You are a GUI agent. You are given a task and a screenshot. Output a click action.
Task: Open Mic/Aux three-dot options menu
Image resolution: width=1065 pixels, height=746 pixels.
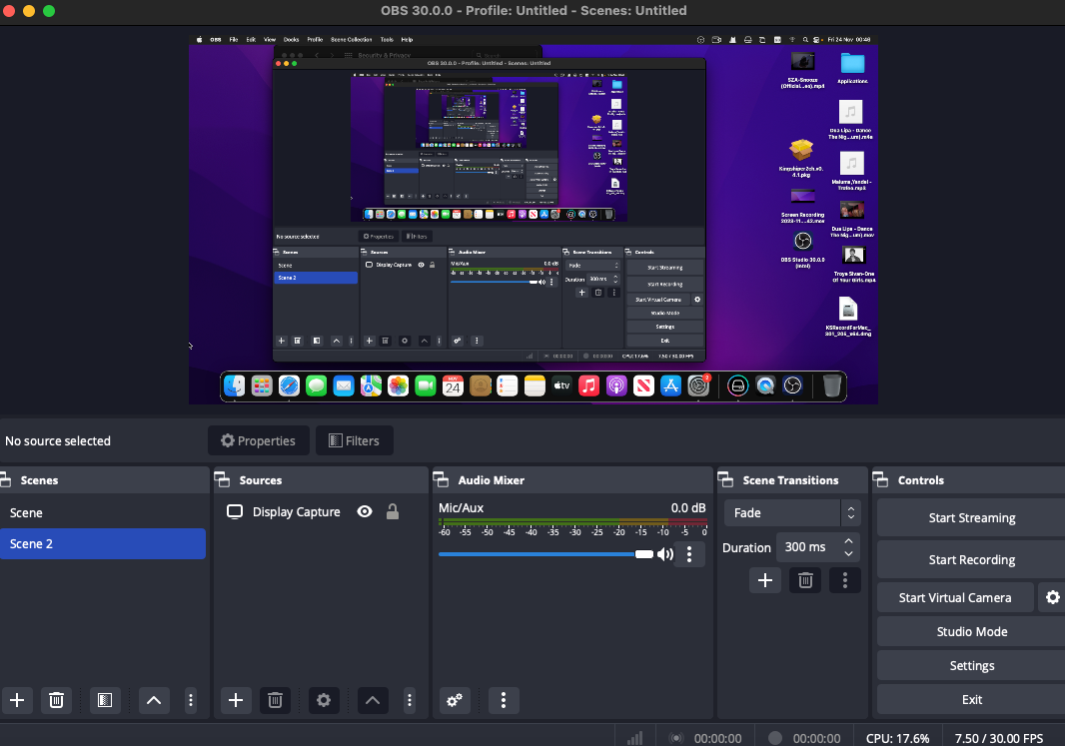689,554
